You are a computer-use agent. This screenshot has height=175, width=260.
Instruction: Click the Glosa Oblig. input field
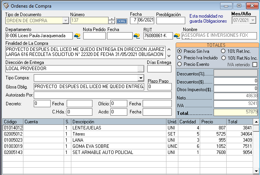(89, 87)
